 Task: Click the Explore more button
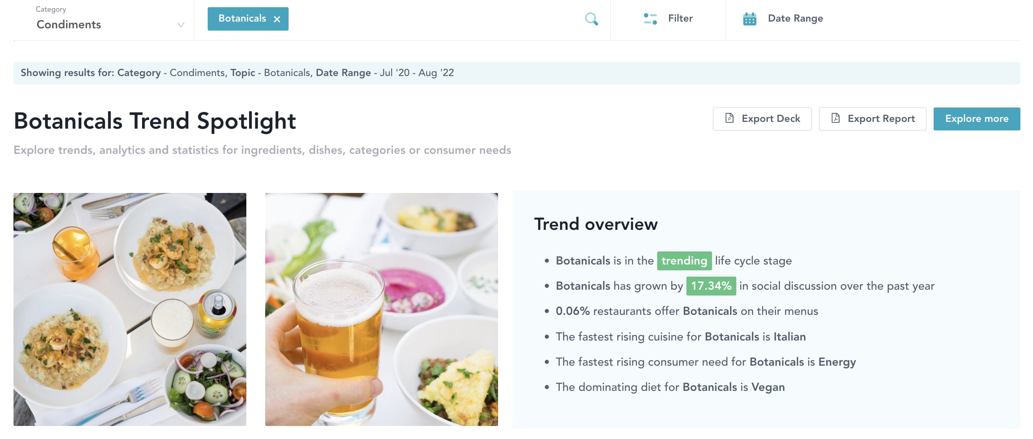pos(976,119)
